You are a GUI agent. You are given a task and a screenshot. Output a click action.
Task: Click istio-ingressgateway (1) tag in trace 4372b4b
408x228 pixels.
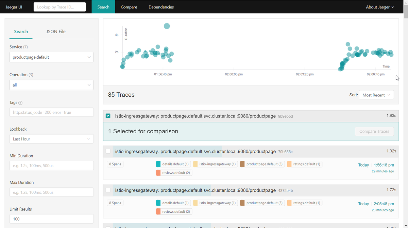[216, 203]
